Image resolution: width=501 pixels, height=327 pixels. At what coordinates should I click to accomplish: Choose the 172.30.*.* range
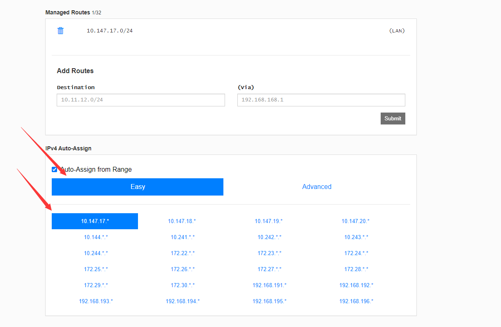[x=183, y=285]
